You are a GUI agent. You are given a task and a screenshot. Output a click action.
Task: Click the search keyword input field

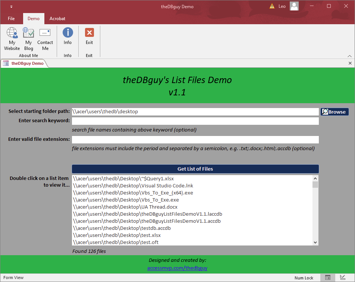[x=195, y=121]
